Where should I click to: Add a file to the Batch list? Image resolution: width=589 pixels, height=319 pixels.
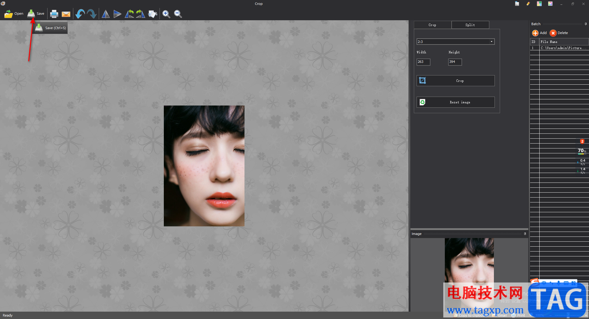(x=540, y=33)
